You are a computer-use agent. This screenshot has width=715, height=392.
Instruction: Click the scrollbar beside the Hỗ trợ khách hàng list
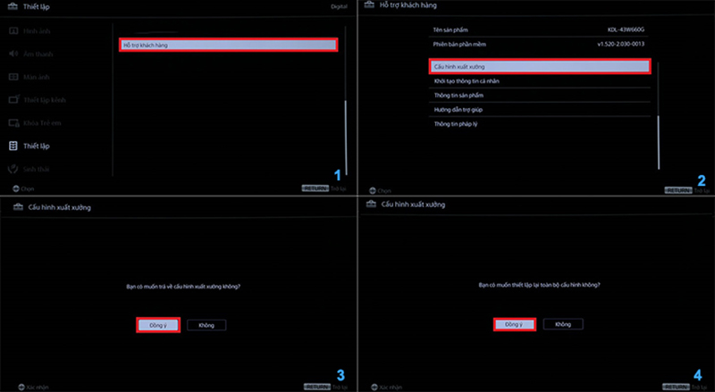point(659,141)
